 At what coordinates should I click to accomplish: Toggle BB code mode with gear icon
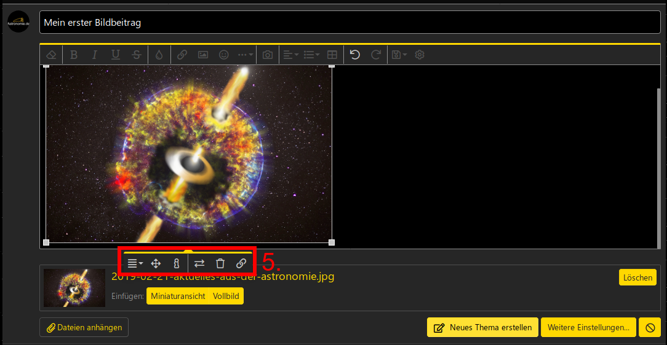tap(420, 55)
